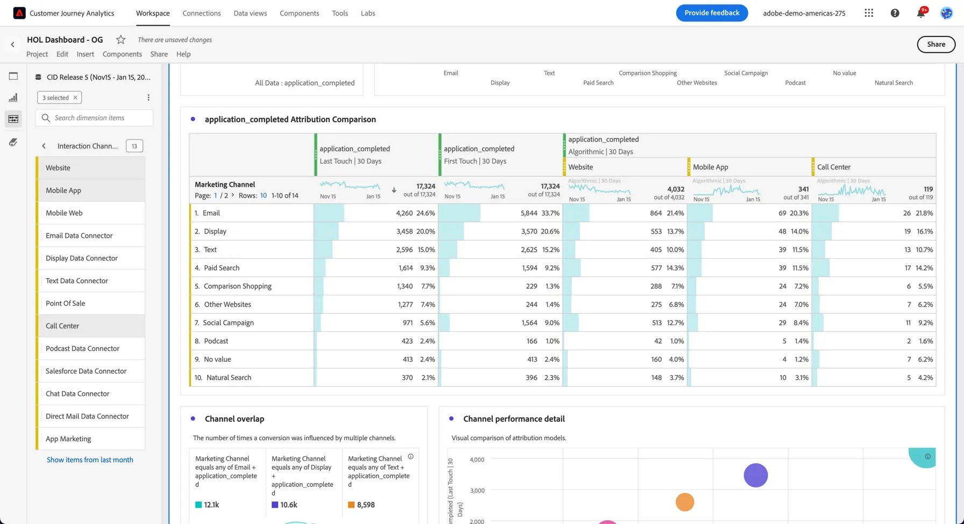Click the Adobe logo icon
Image resolution: width=964 pixels, height=524 pixels.
[19, 13]
